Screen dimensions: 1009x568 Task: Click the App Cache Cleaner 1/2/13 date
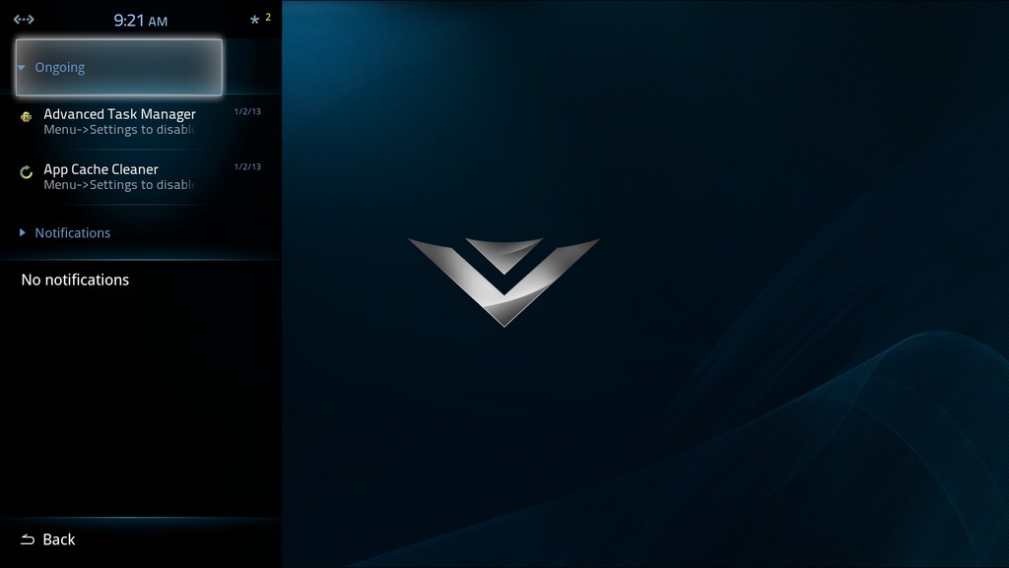(247, 167)
